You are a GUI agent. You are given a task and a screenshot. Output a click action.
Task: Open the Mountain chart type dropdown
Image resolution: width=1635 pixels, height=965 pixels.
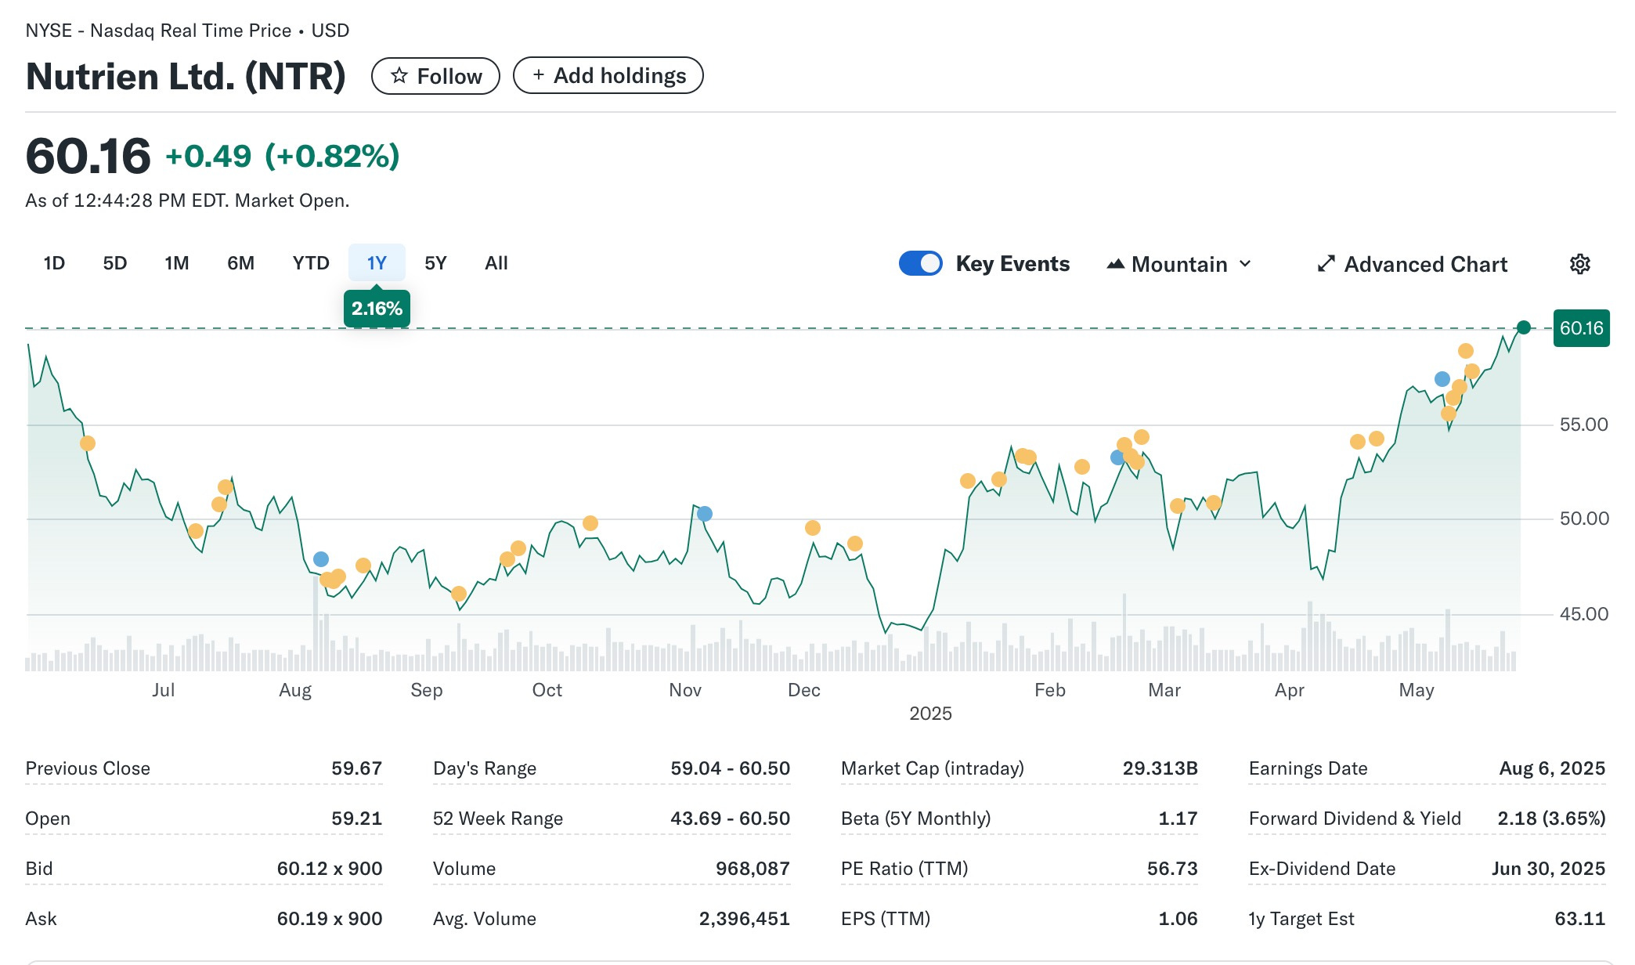tap(1179, 265)
